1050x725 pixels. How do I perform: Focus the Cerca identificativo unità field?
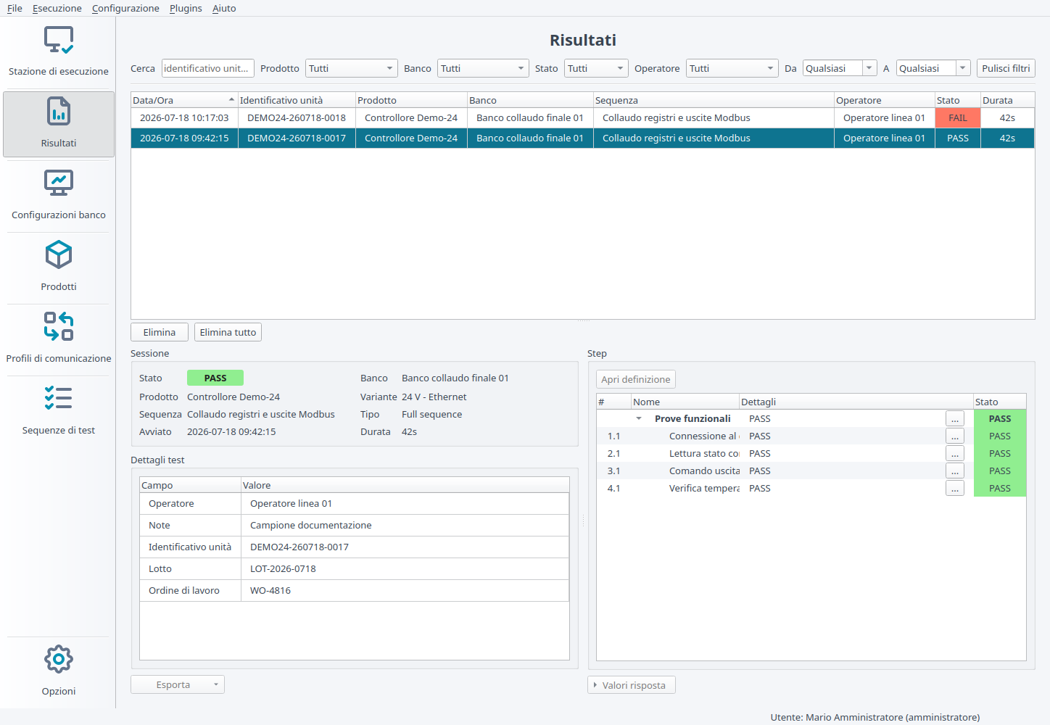point(208,68)
